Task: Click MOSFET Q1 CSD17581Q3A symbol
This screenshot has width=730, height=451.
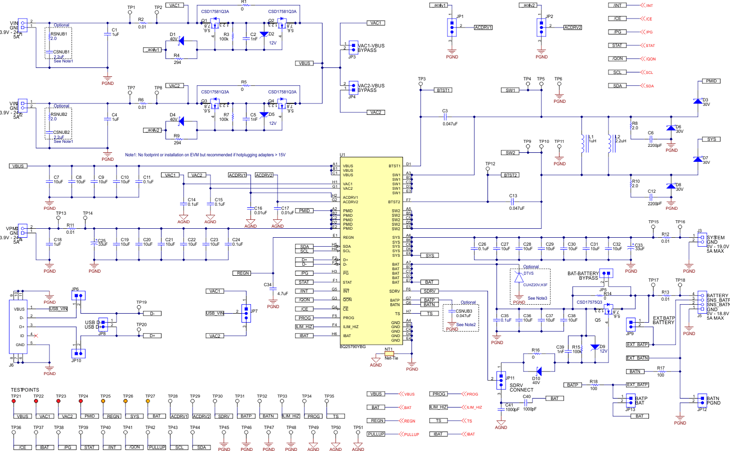Action: pos(214,22)
